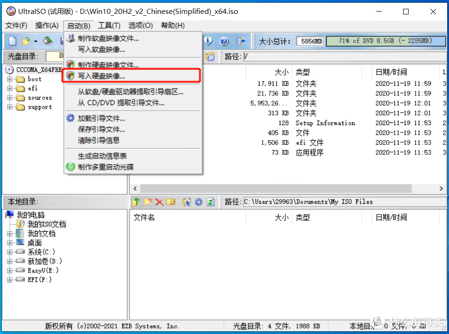This screenshot has width=449, height=334.
Task: Sort by the upper 类型 column header
Action: pos(327,72)
